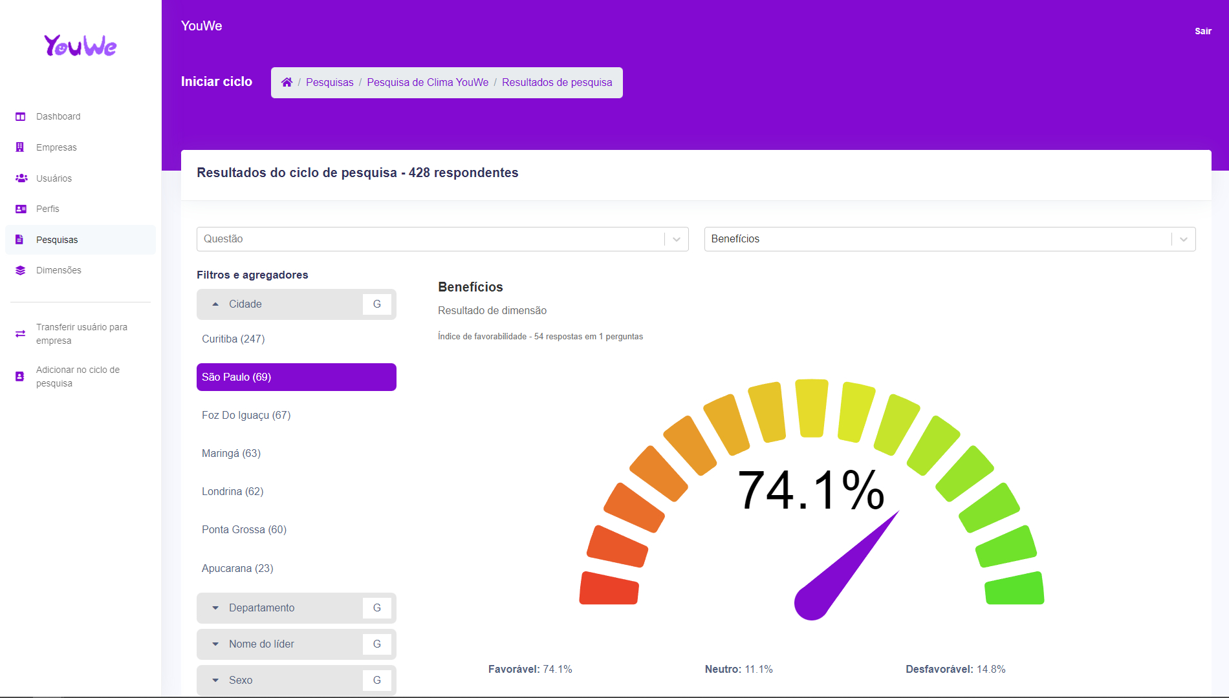
Task: Click the add to survey cycle icon
Action: click(20, 376)
